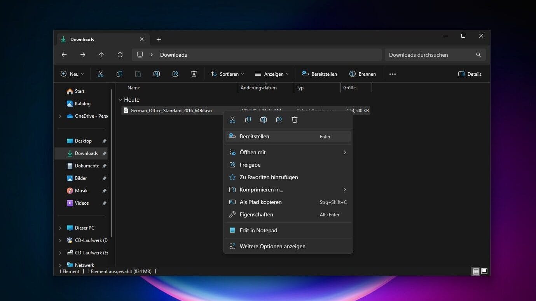Switch to large thumbnails view icon
The height and width of the screenshot is (301, 536).
point(484,271)
